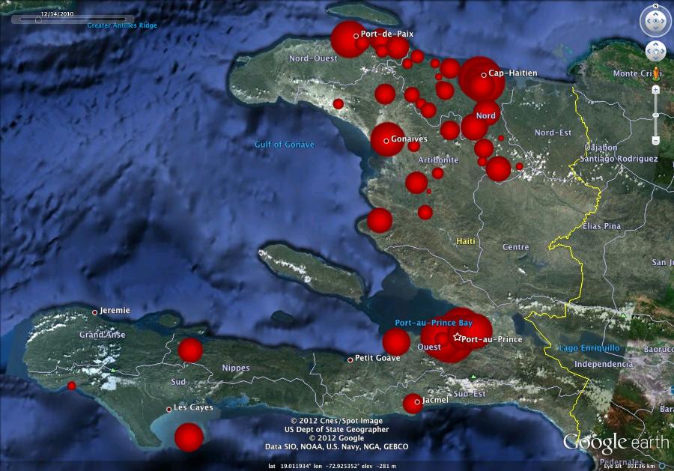Pan map right with Move joystick arrow

pos(663,52)
